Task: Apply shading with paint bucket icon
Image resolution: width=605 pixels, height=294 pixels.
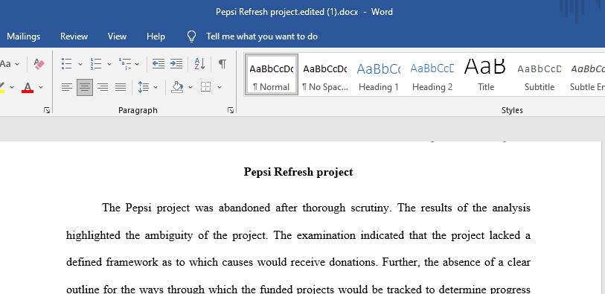Action: point(177,87)
